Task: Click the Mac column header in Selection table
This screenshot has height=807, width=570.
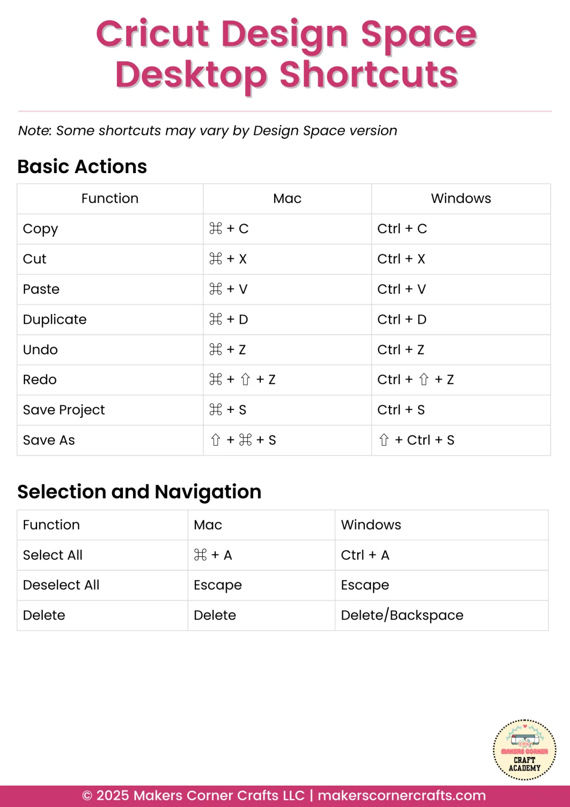Action: coord(208,525)
